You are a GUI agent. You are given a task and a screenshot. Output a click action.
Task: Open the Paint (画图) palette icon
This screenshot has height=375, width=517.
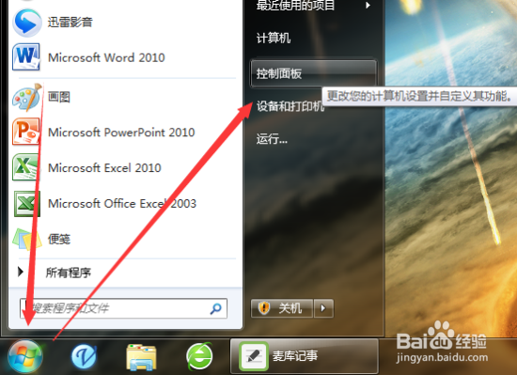point(27,97)
